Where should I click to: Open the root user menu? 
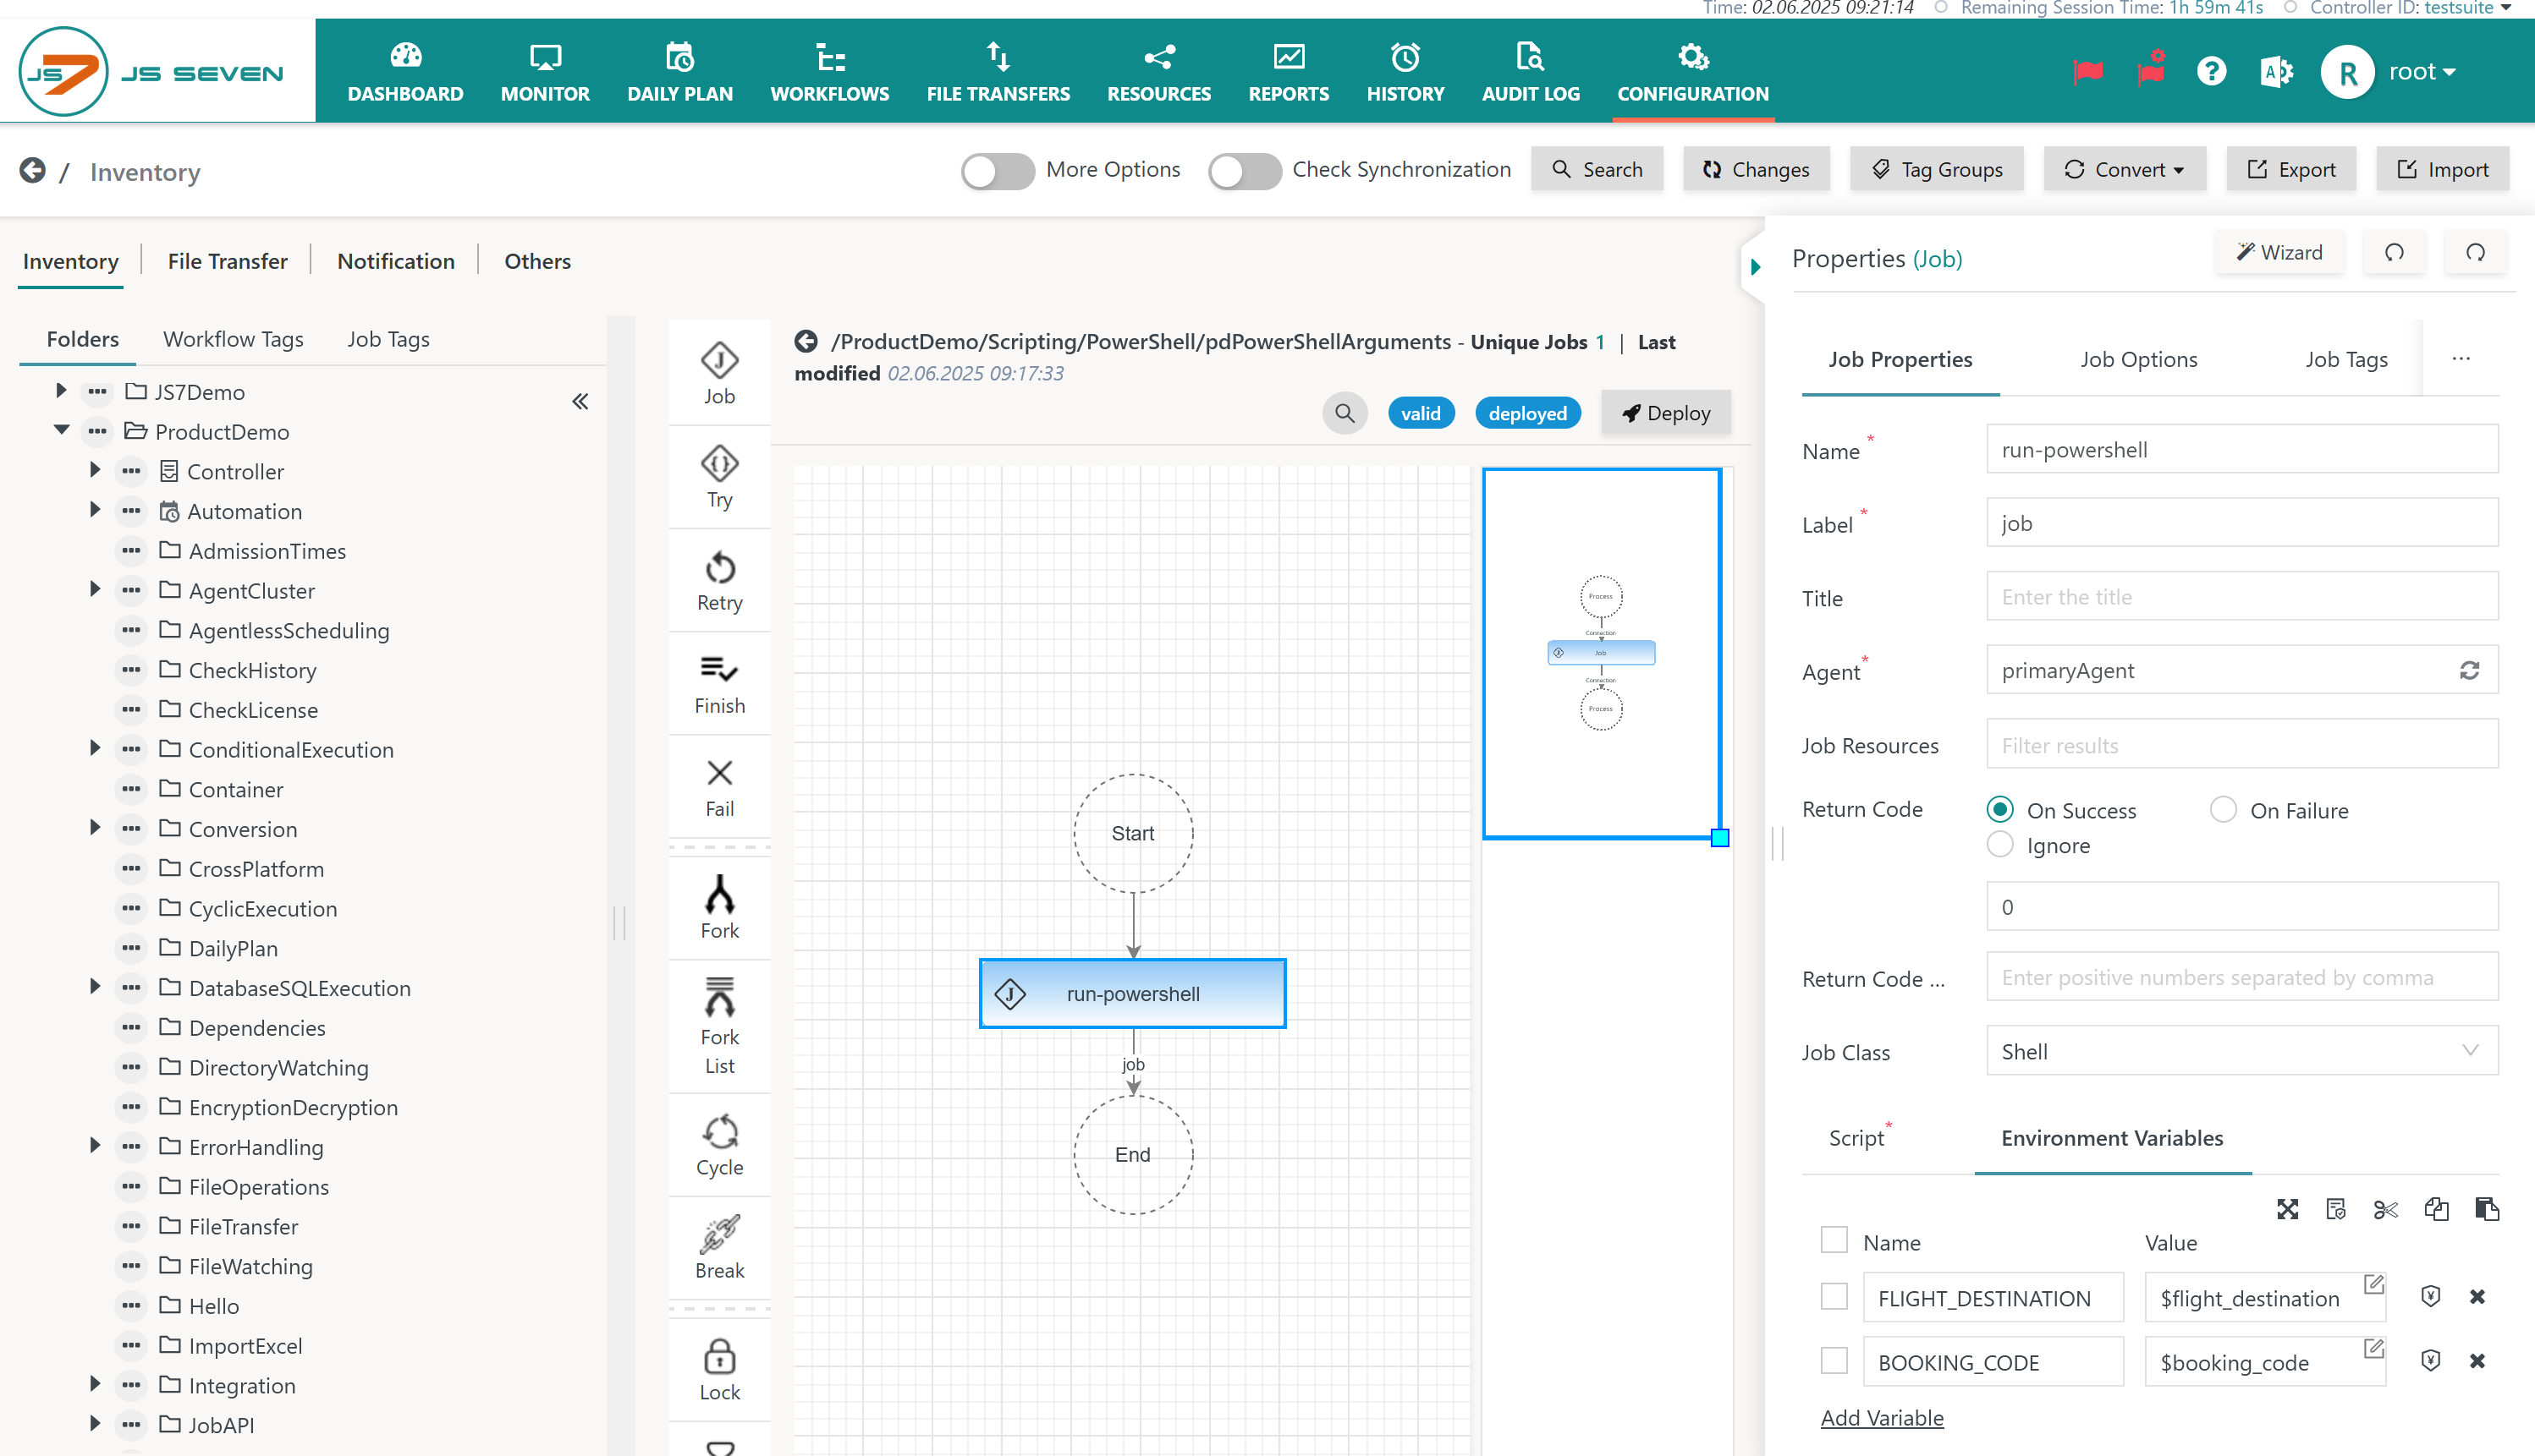[x=2422, y=72]
